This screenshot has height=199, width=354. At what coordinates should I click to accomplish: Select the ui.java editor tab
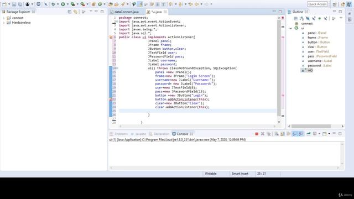(157, 12)
